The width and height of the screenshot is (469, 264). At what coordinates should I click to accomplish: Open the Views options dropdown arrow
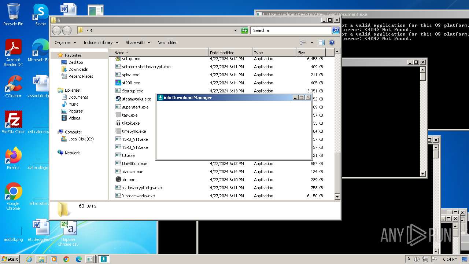[x=312, y=43]
